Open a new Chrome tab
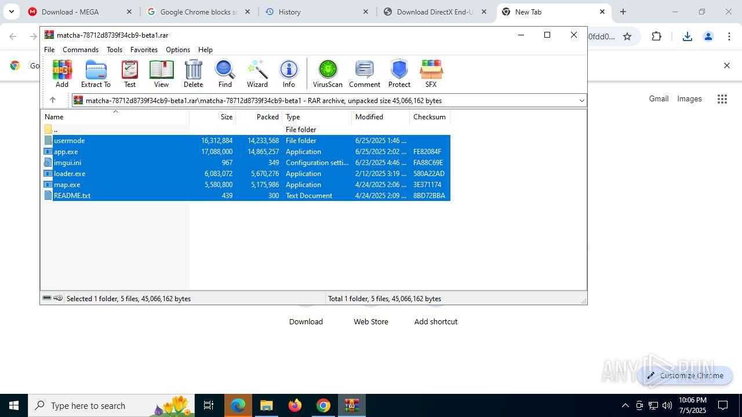The height and width of the screenshot is (417, 742). [x=623, y=12]
